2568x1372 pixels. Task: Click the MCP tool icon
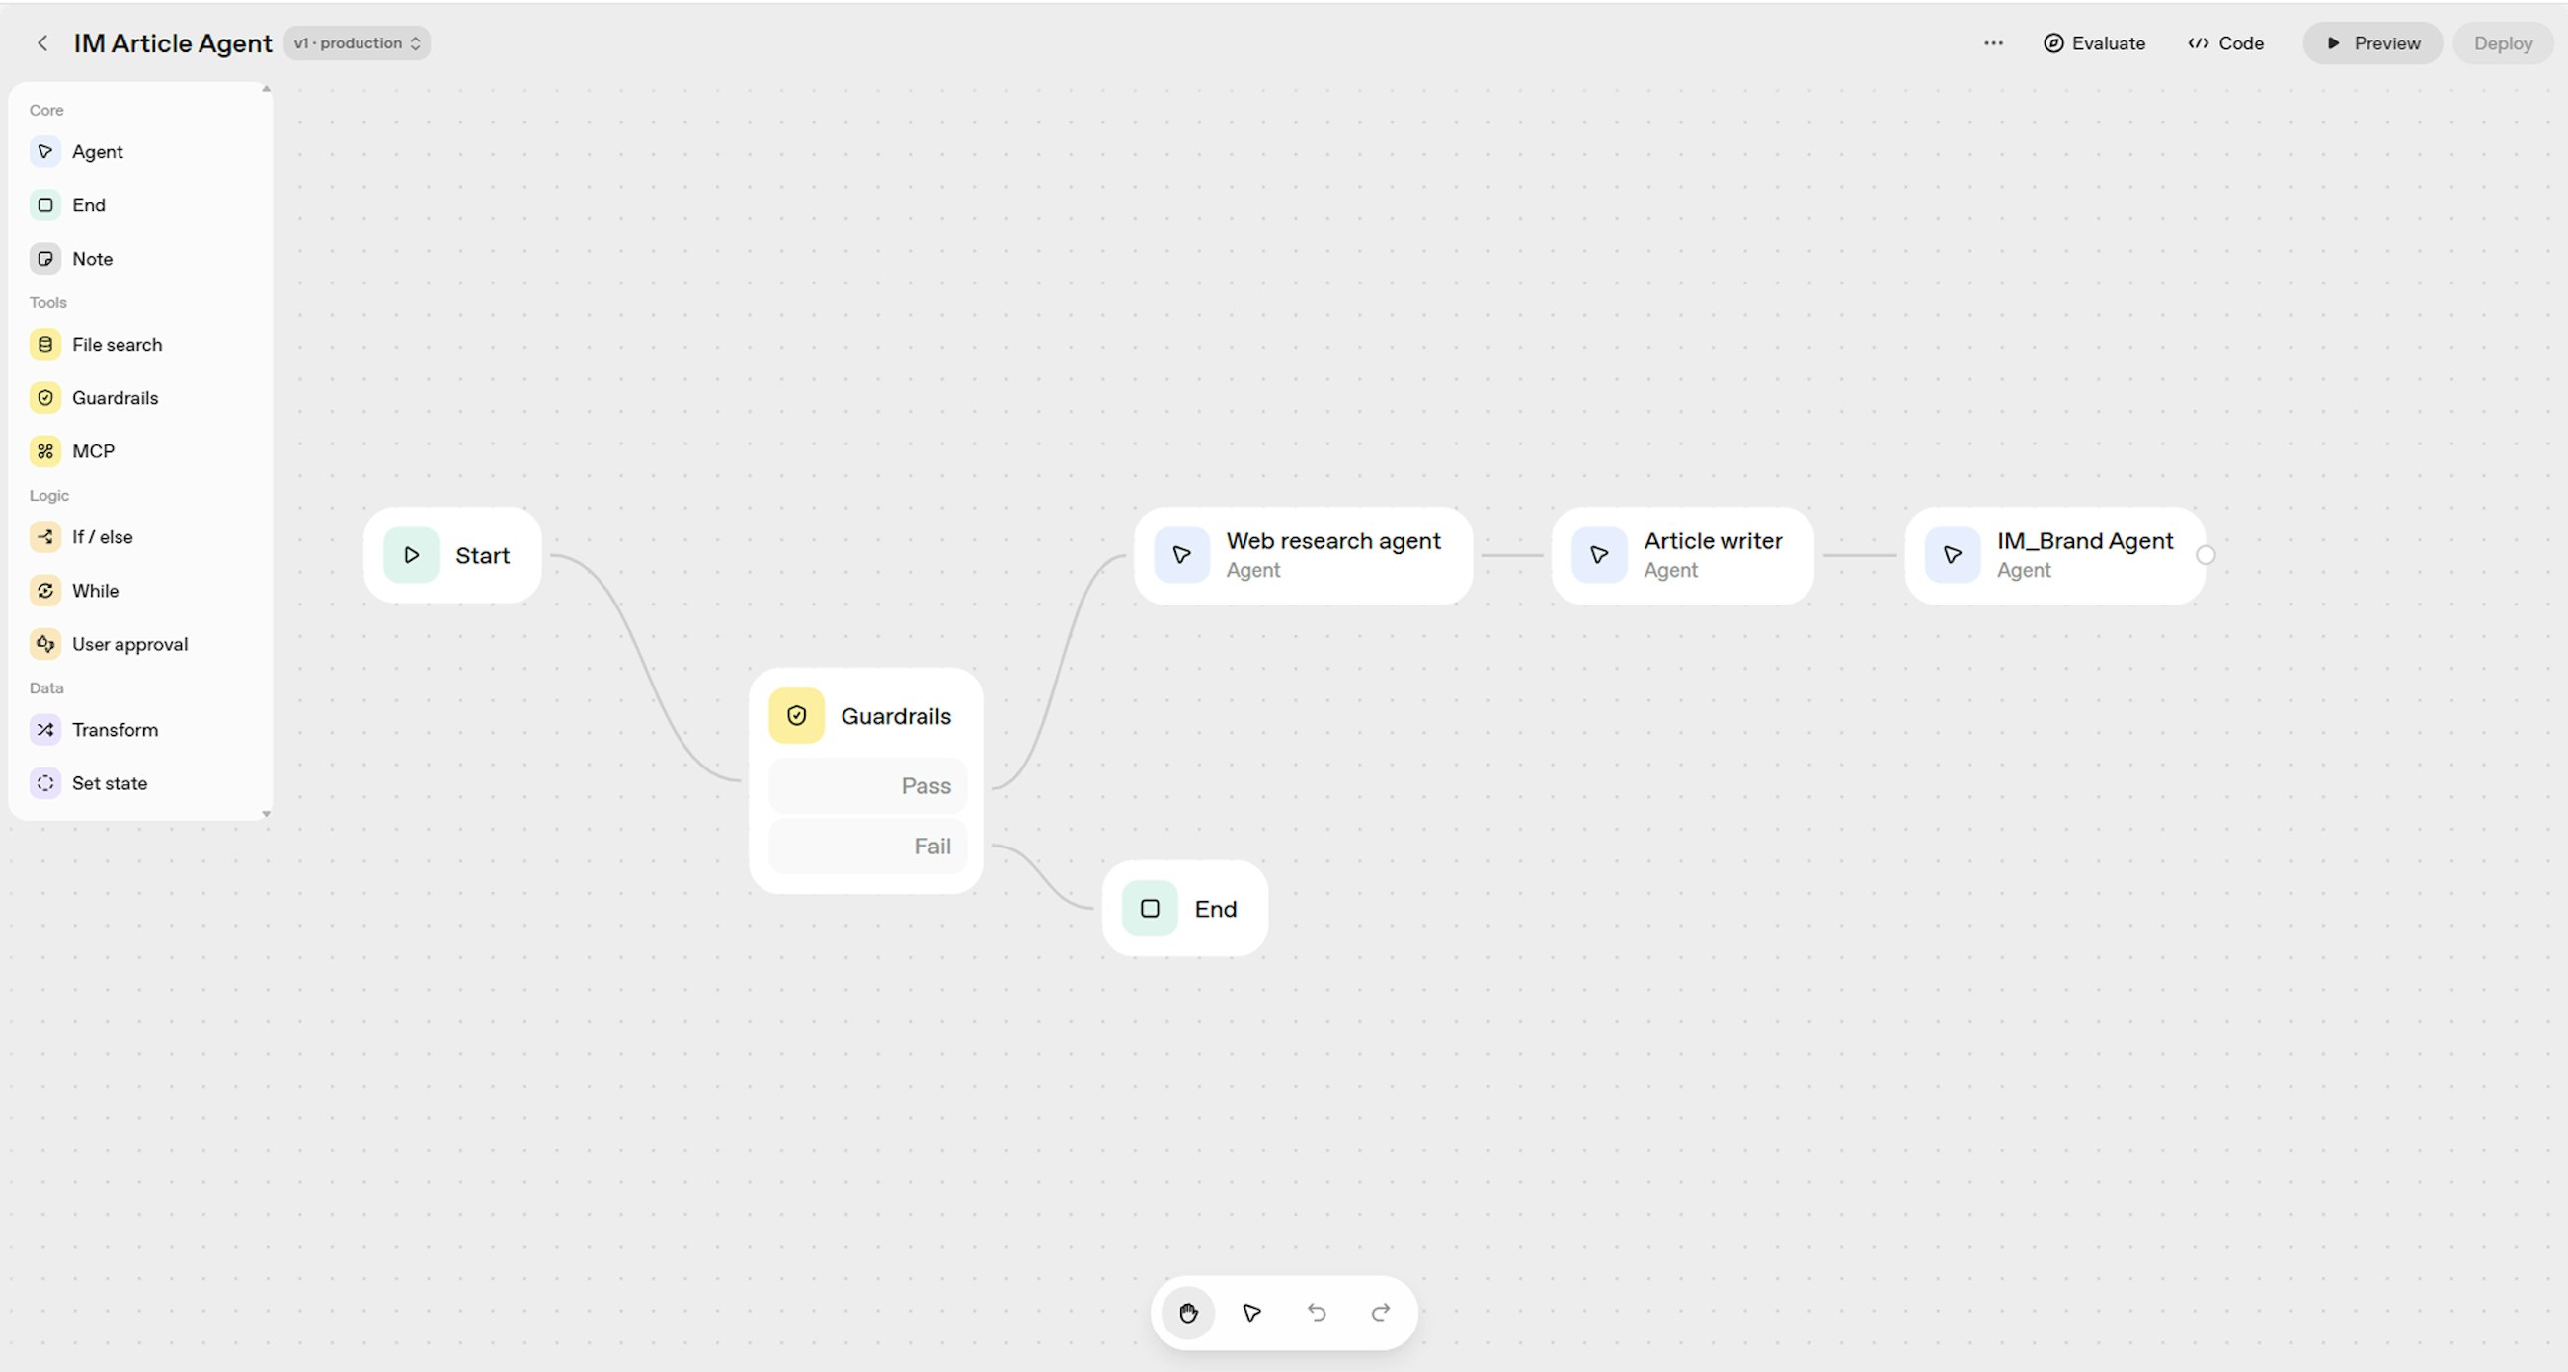tap(44, 451)
